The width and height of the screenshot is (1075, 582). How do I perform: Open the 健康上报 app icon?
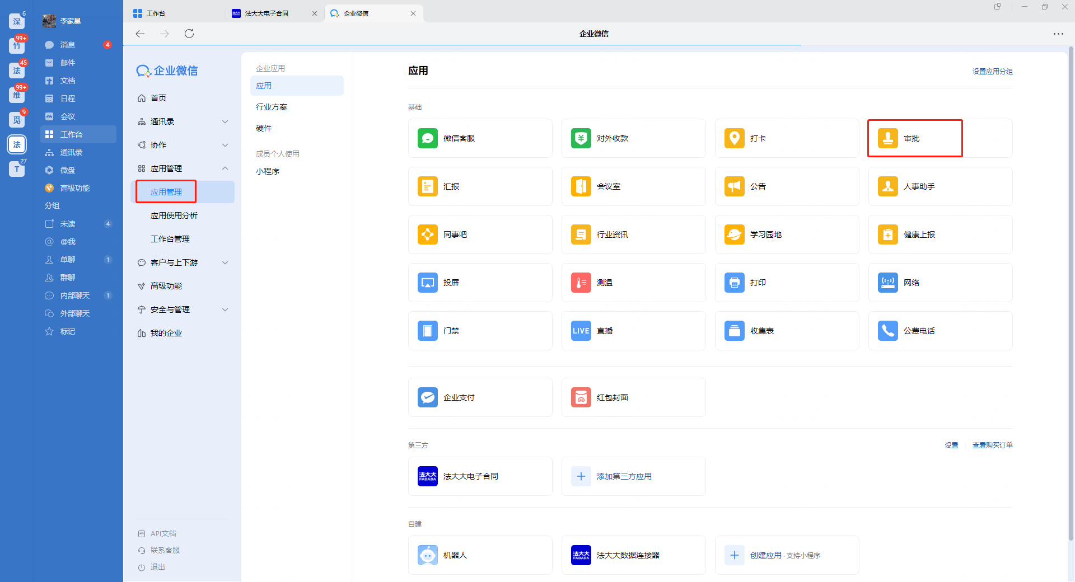887,234
